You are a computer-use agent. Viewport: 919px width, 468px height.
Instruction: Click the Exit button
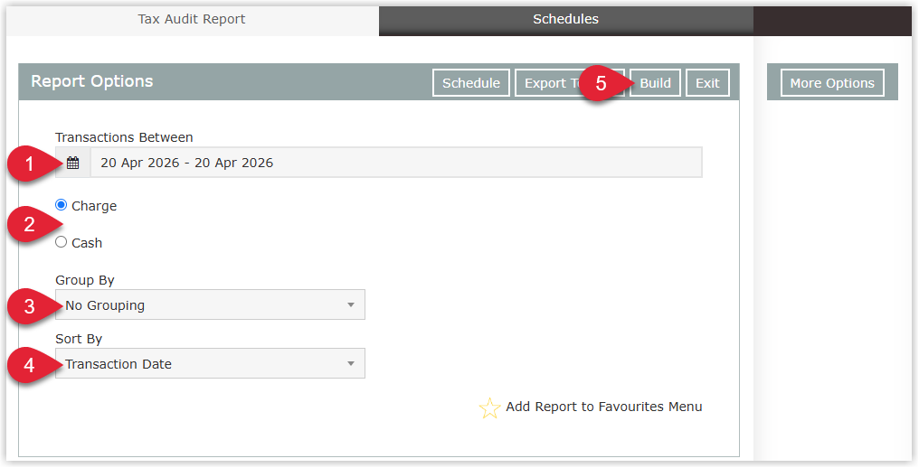pyautogui.click(x=707, y=83)
